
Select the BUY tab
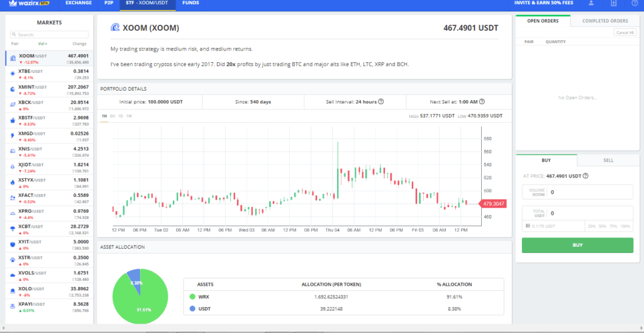(547, 161)
